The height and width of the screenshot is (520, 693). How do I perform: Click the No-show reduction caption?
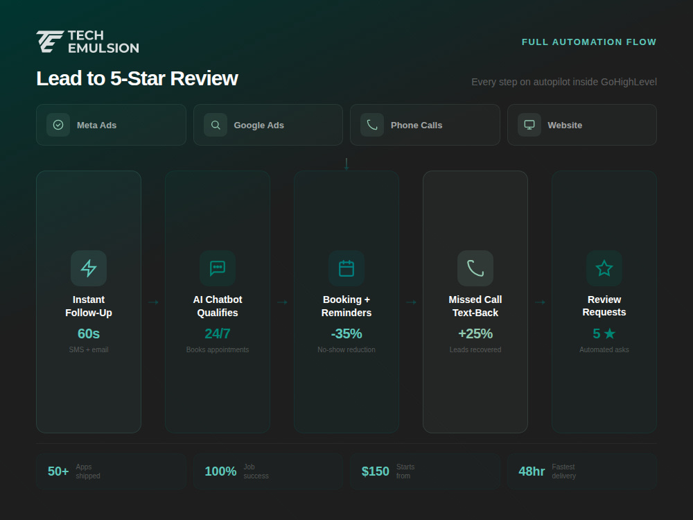coord(346,349)
